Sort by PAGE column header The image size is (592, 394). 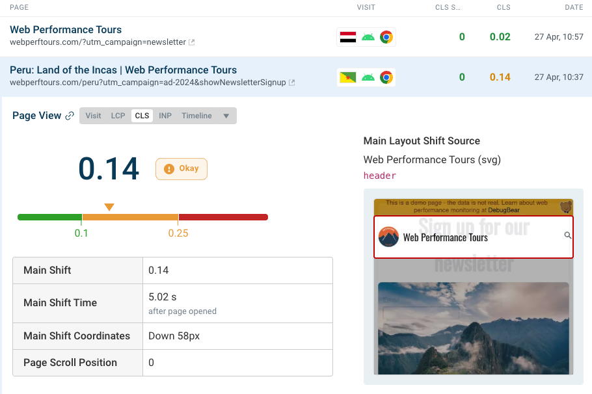20,8
